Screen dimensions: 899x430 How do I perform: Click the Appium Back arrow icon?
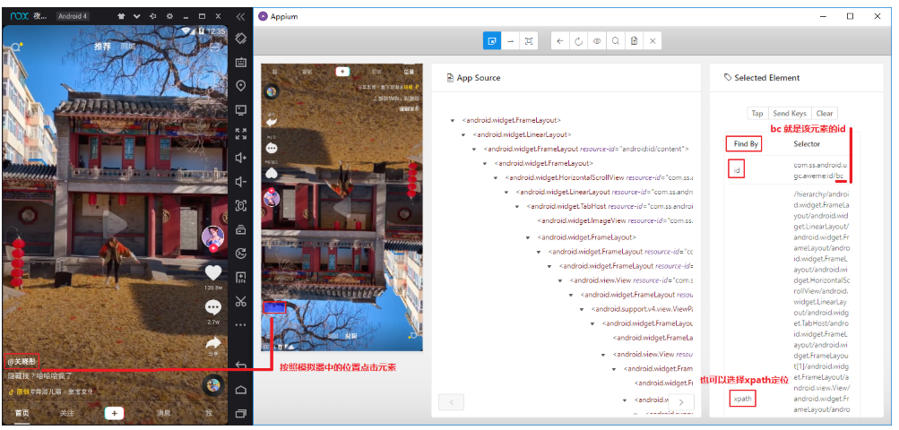[x=560, y=41]
